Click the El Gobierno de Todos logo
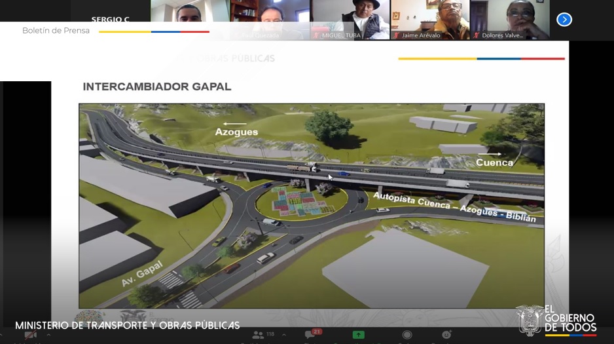Image resolution: width=614 pixels, height=344 pixels. pos(556,321)
